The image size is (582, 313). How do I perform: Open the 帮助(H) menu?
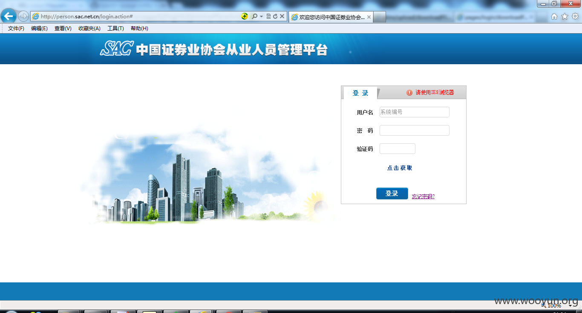pyautogui.click(x=139, y=28)
